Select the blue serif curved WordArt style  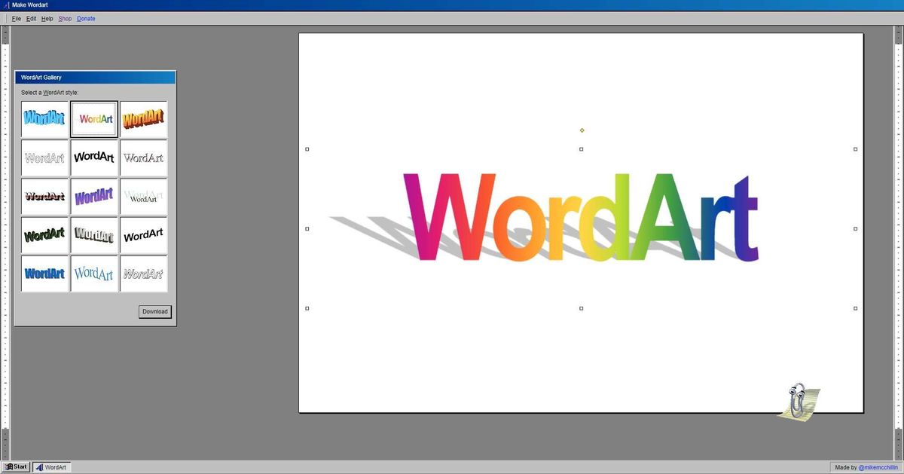click(x=94, y=274)
